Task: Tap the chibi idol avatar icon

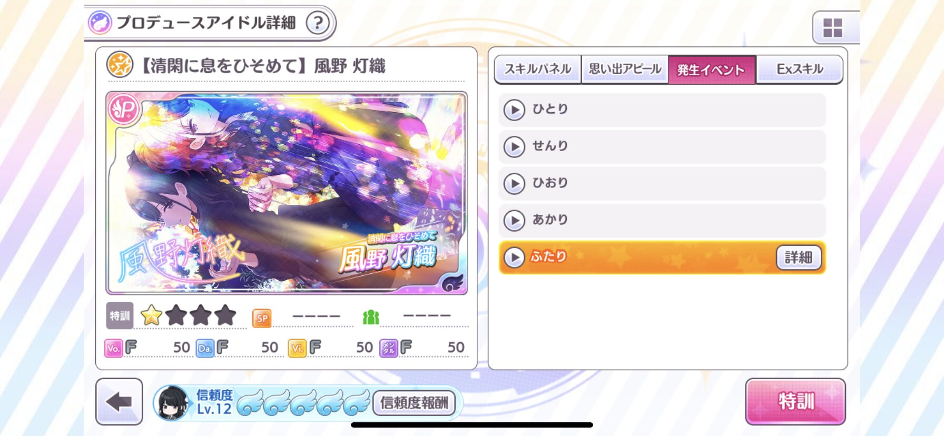Action: click(x=173, y=403)
